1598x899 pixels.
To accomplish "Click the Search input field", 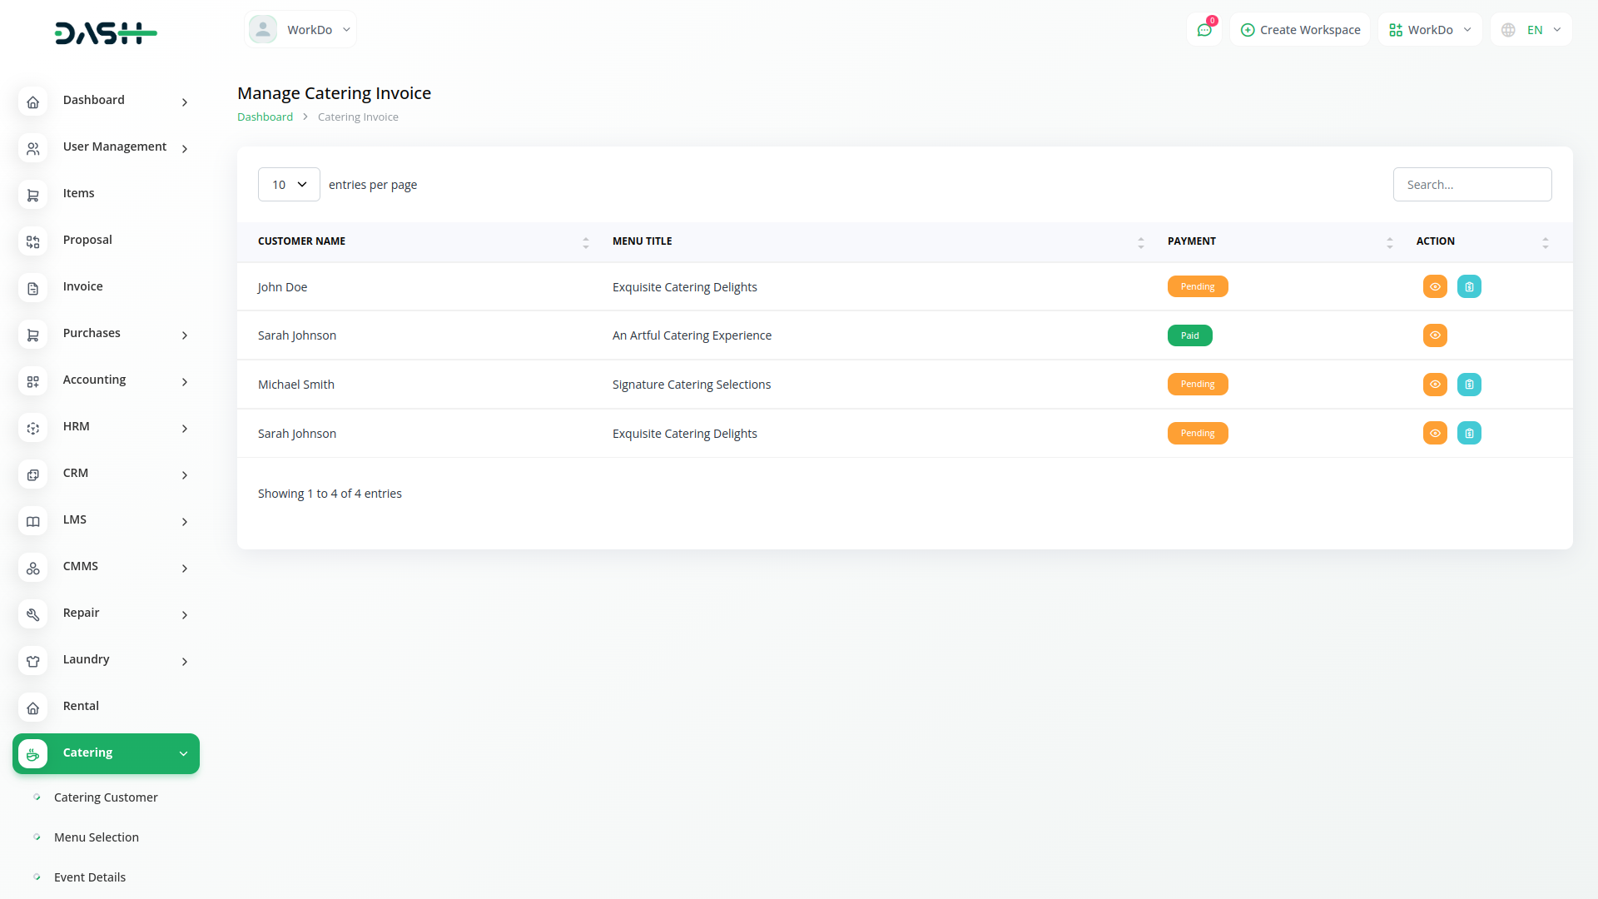I will (1471, 185).
